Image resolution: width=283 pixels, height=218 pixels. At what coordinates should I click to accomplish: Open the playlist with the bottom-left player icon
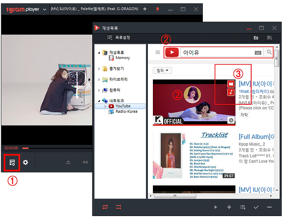pos(12,163)
